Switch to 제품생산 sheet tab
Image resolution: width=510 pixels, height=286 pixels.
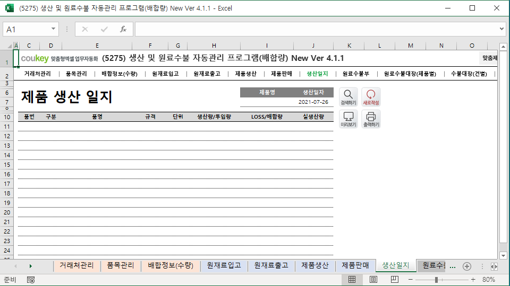314,265
